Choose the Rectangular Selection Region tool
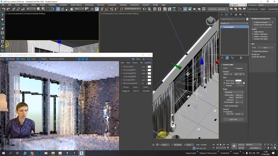 [x=48, y=9]
